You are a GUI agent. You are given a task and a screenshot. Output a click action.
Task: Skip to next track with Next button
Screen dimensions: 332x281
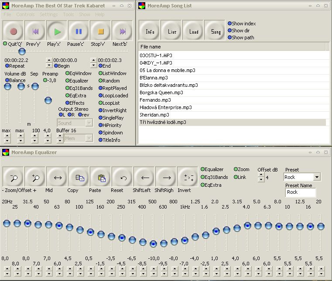pos(123,31)
